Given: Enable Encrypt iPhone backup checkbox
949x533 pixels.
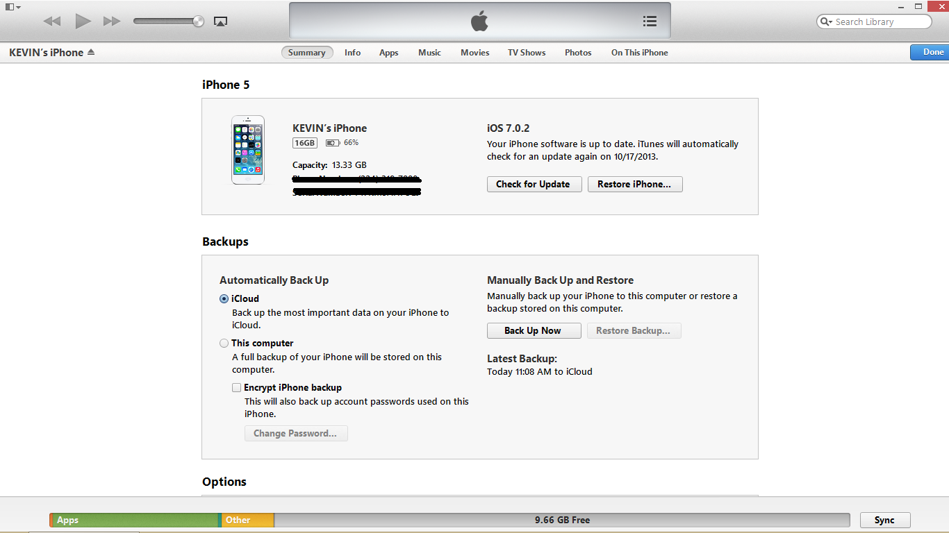Looking at the screenshot, I should click(x=237, y=388).
